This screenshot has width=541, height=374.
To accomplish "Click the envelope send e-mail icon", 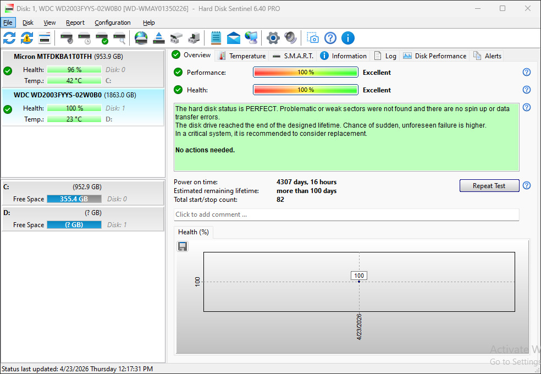I will click(234, 38).
